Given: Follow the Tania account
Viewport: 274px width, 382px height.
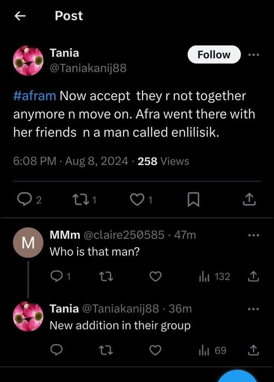Looking at the screenshot, I should [214, 55].
